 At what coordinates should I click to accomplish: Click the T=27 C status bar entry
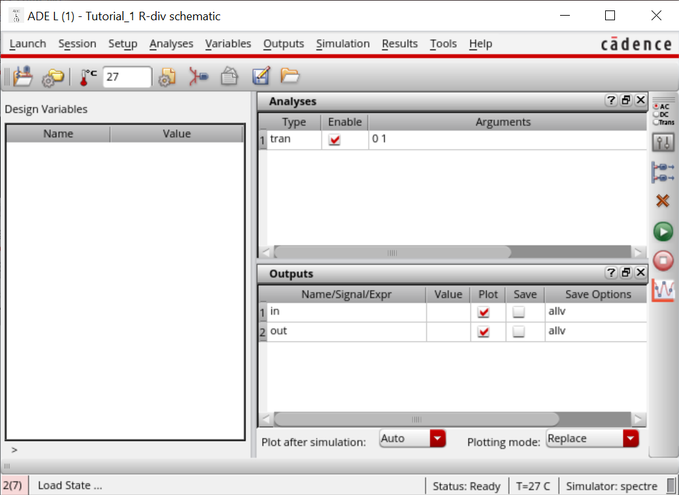click(x=533, y=487)
